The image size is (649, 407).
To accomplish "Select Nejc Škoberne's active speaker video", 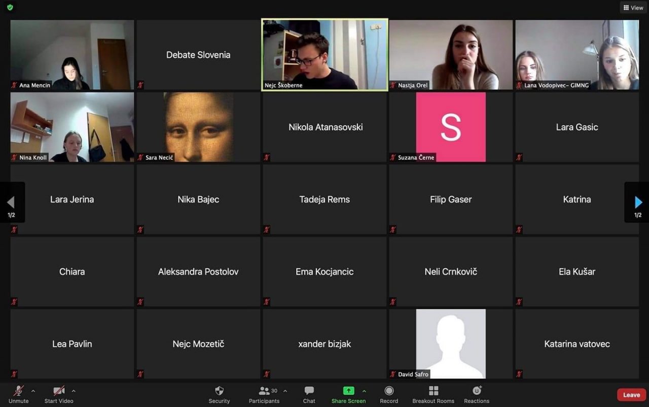I will 324,55.
